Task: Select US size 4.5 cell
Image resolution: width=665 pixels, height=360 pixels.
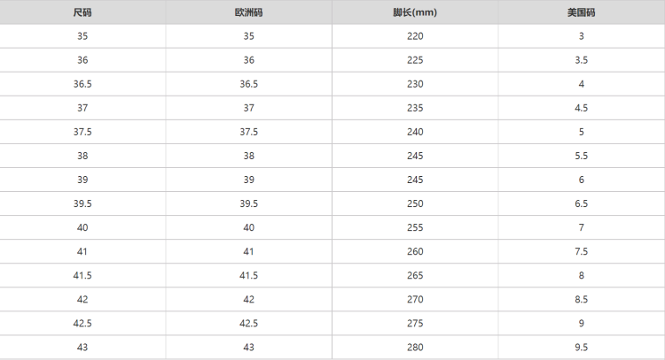Action: (581, 108)
